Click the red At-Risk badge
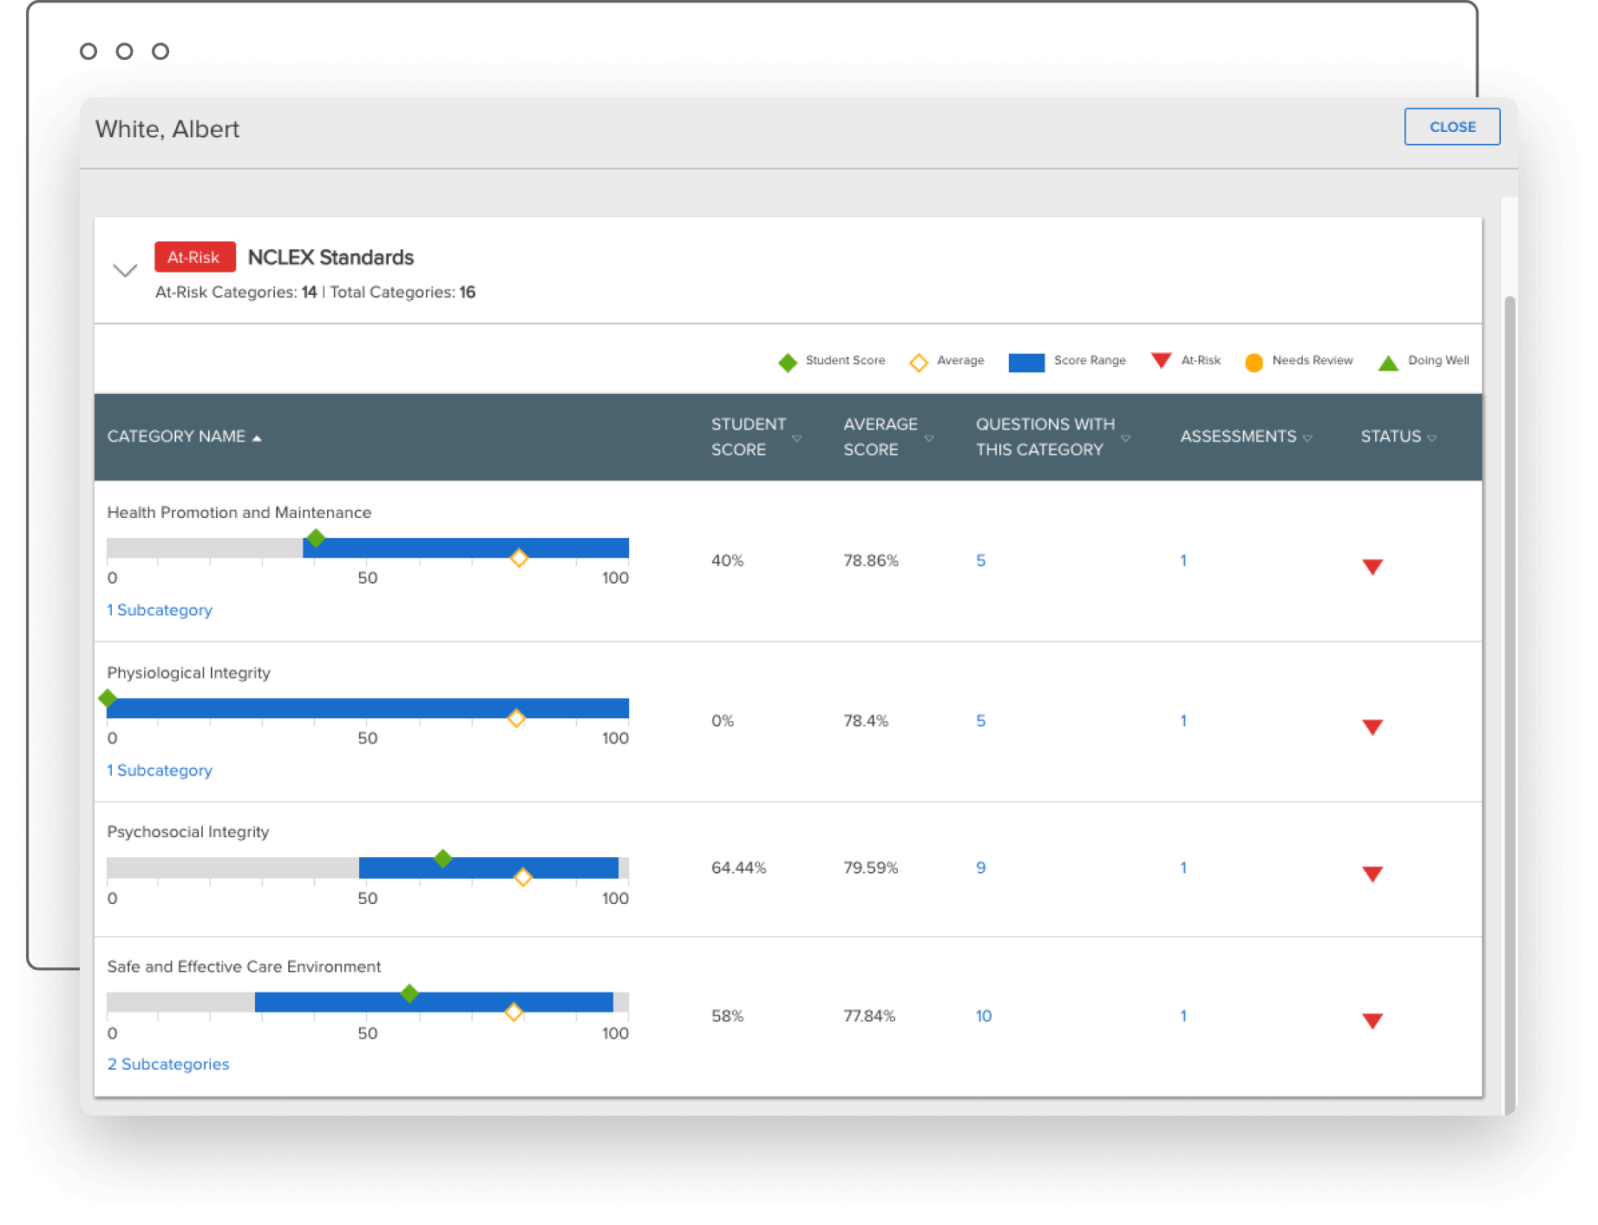Image resolution: width=1598 pixels, height=1225 pixels. pos(194,257)
